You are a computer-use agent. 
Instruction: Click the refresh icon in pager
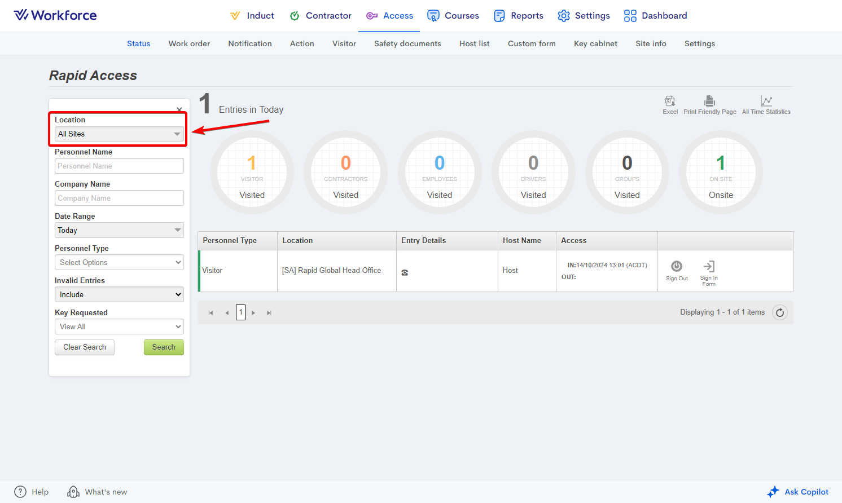click(779, 313)
